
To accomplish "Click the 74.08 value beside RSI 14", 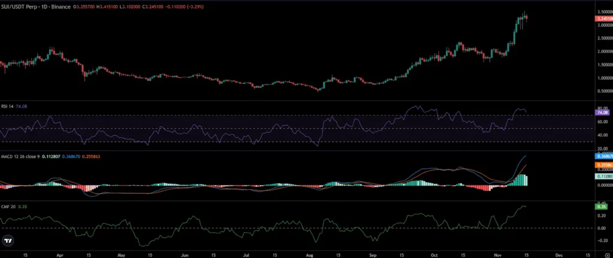I will pyautogui.click(x=21, y=106).
